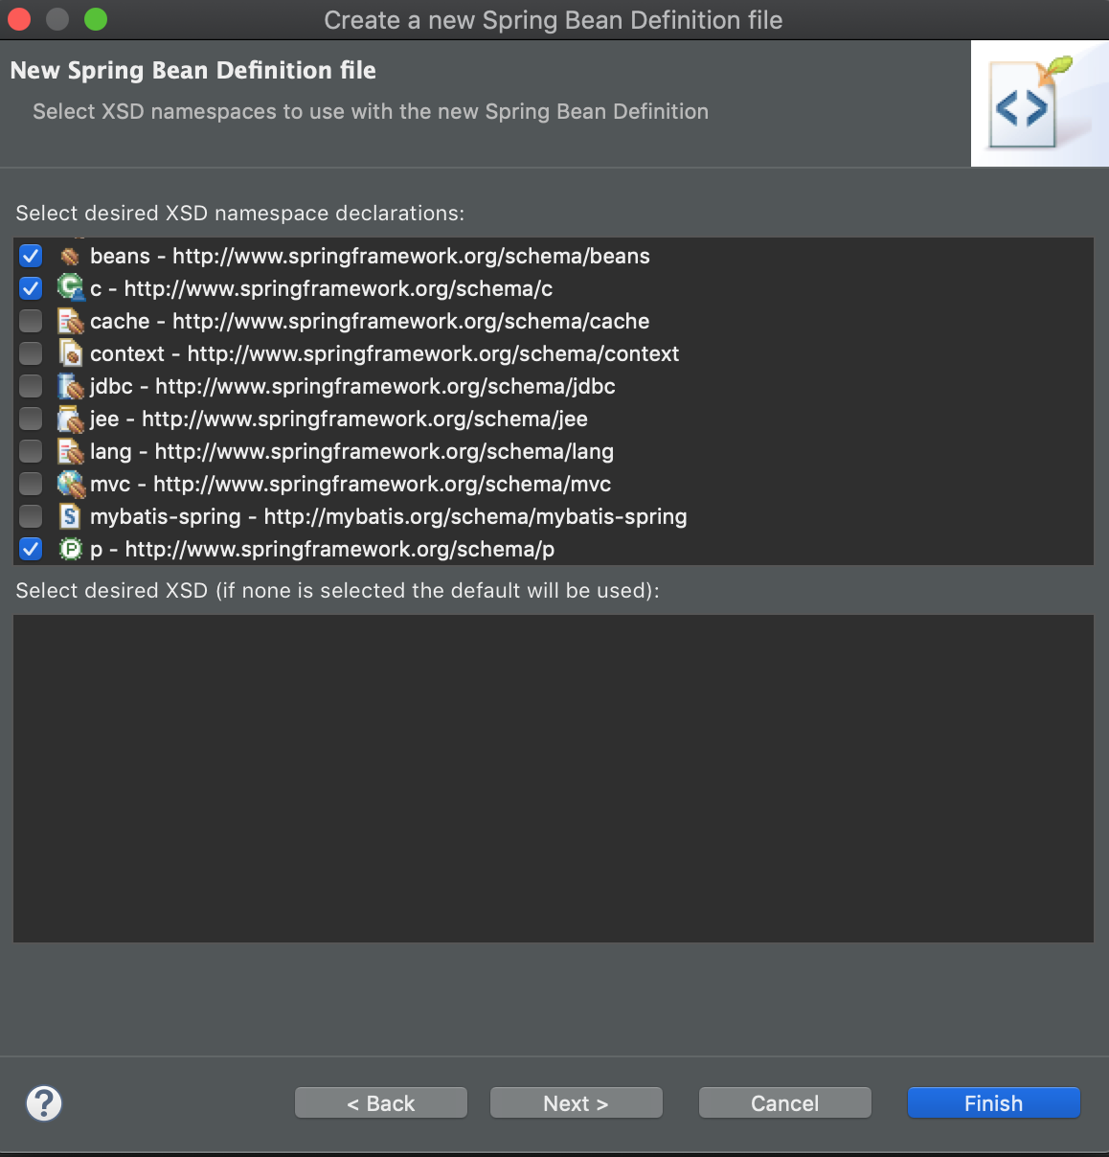Screen dimensions: 1109x1157
Task: Select the mybatis.org schema row text
Action: pos(388,516)
